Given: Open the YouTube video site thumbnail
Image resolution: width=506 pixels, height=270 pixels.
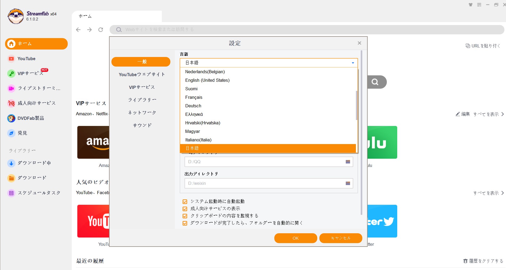Looking at the screenshot, I should tap(93, 221).
